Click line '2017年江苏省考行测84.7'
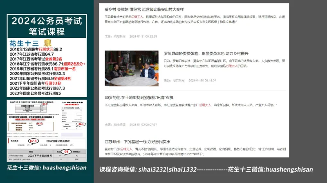The image size is (327, 183). (x=32, y=54)
